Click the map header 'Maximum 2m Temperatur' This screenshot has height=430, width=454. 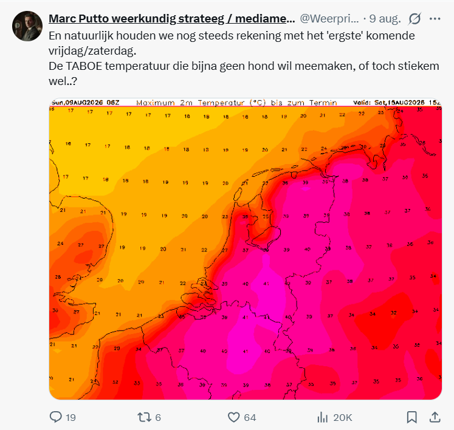point(190,103)
